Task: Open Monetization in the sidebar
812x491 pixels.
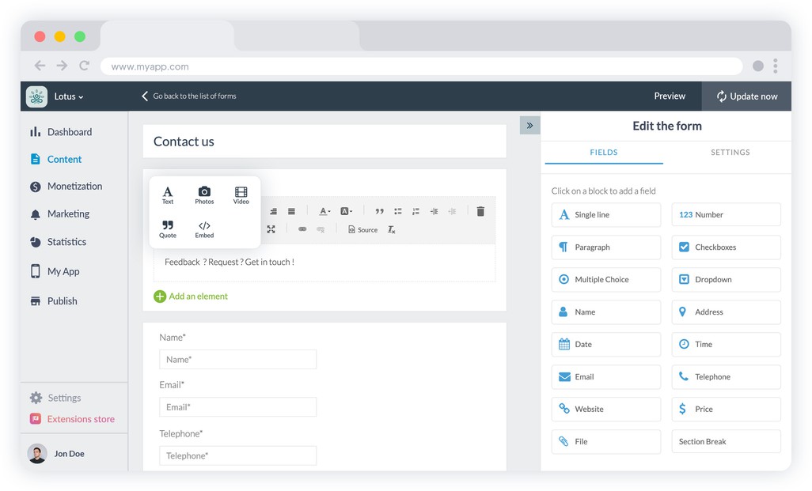Action: [x=74, y=187]
